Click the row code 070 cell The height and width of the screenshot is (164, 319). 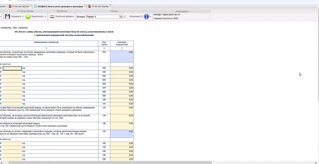[104, 88]
